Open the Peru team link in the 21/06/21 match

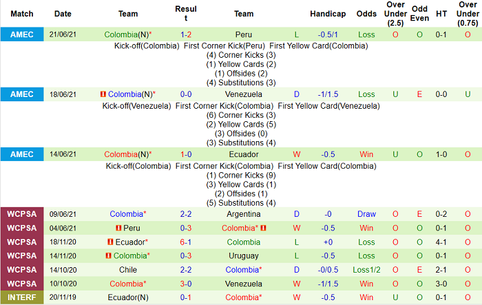click(243, 34)
